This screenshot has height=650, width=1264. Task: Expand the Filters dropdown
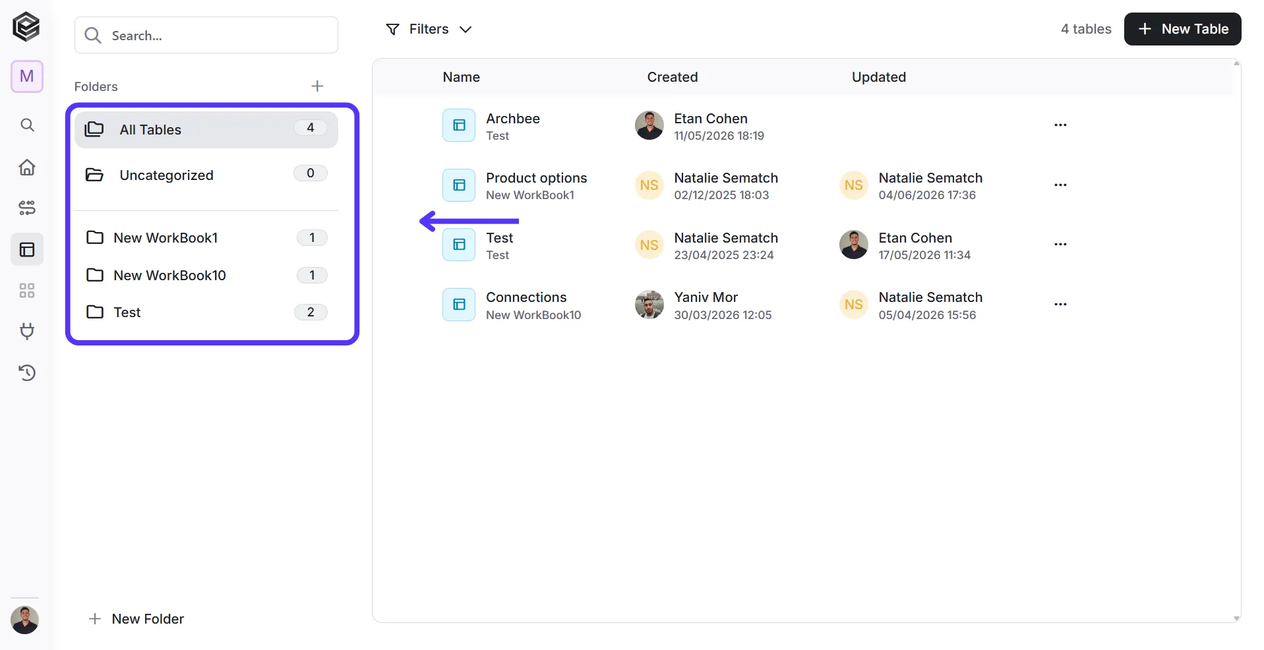pos(429,29)
